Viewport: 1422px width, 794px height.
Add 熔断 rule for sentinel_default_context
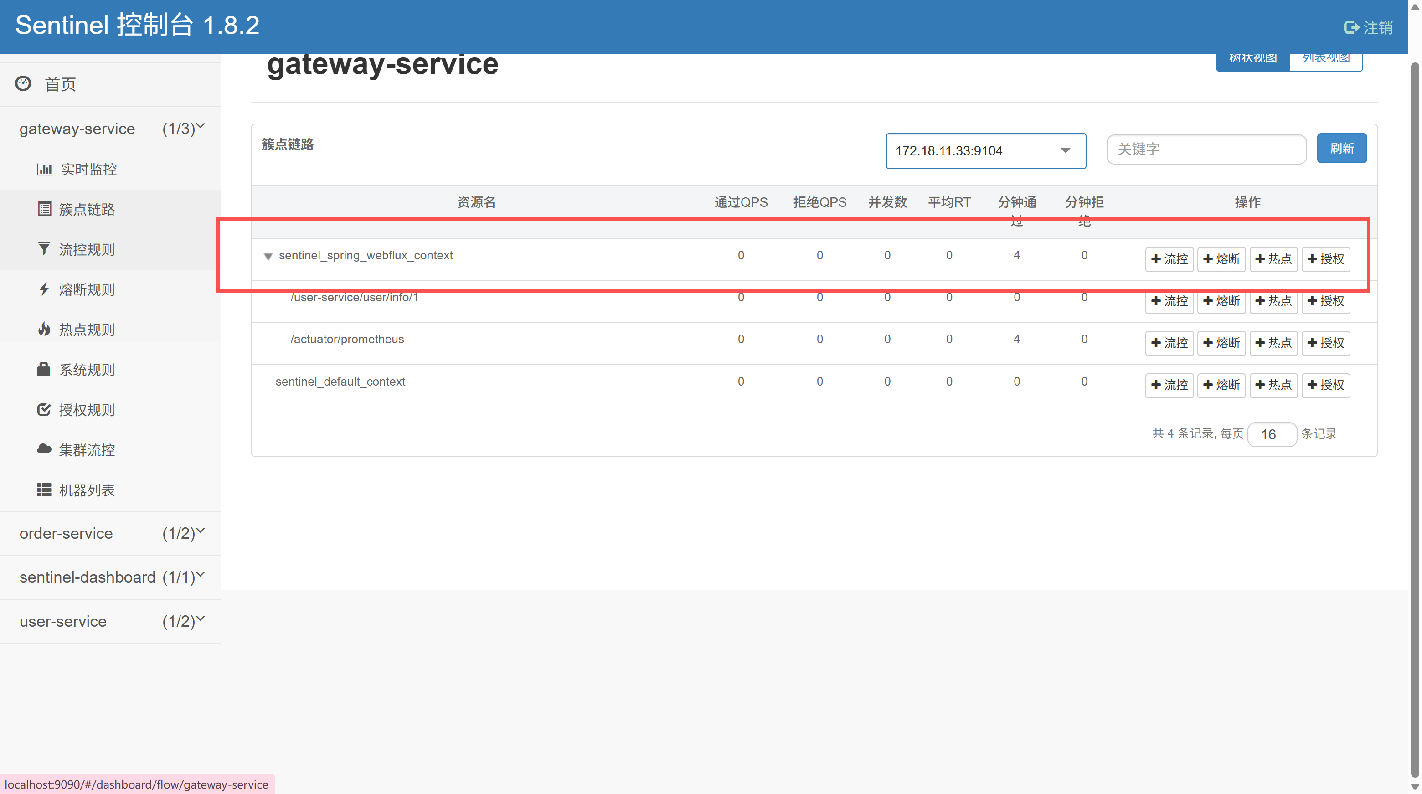tap(1221, 385)
